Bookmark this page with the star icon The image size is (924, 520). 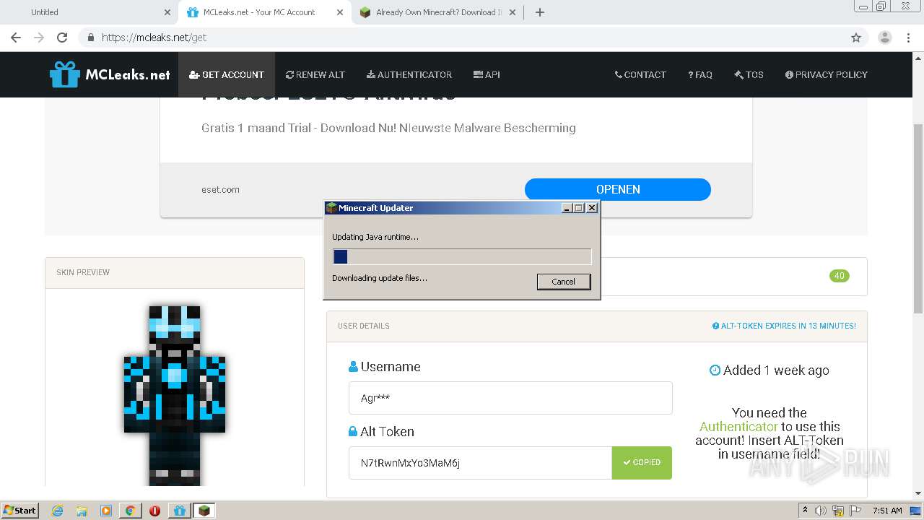tap(856, 38)
